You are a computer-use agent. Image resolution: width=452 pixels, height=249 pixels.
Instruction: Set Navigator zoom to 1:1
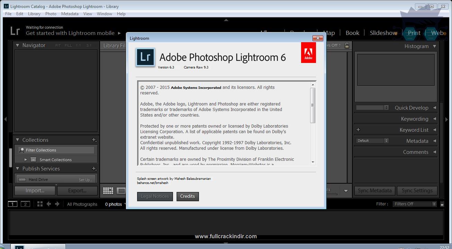click(79, 46)
